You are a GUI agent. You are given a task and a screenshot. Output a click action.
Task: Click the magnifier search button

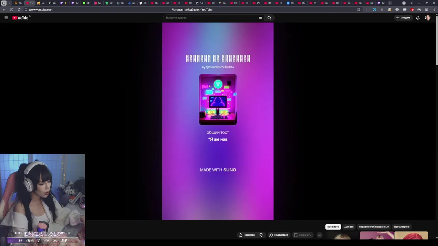click(x=269, y=18)
